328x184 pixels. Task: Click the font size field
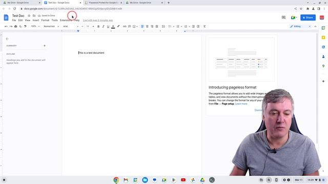pyautogui.click(x=88, y=27)
